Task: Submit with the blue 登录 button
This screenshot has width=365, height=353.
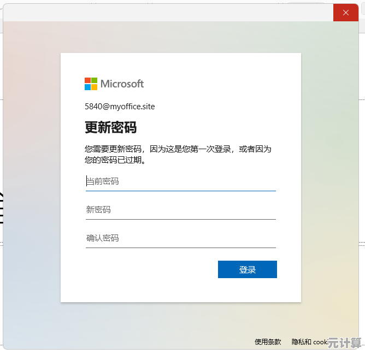Action: [248, 269]
